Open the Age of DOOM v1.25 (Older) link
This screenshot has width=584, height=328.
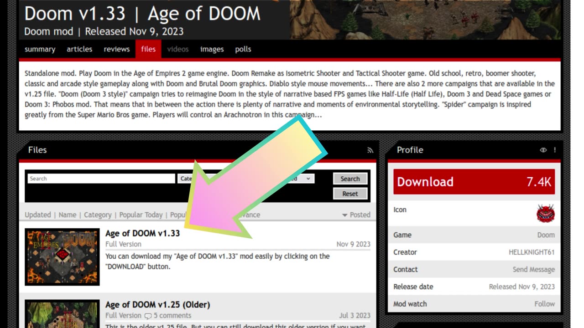157,304
